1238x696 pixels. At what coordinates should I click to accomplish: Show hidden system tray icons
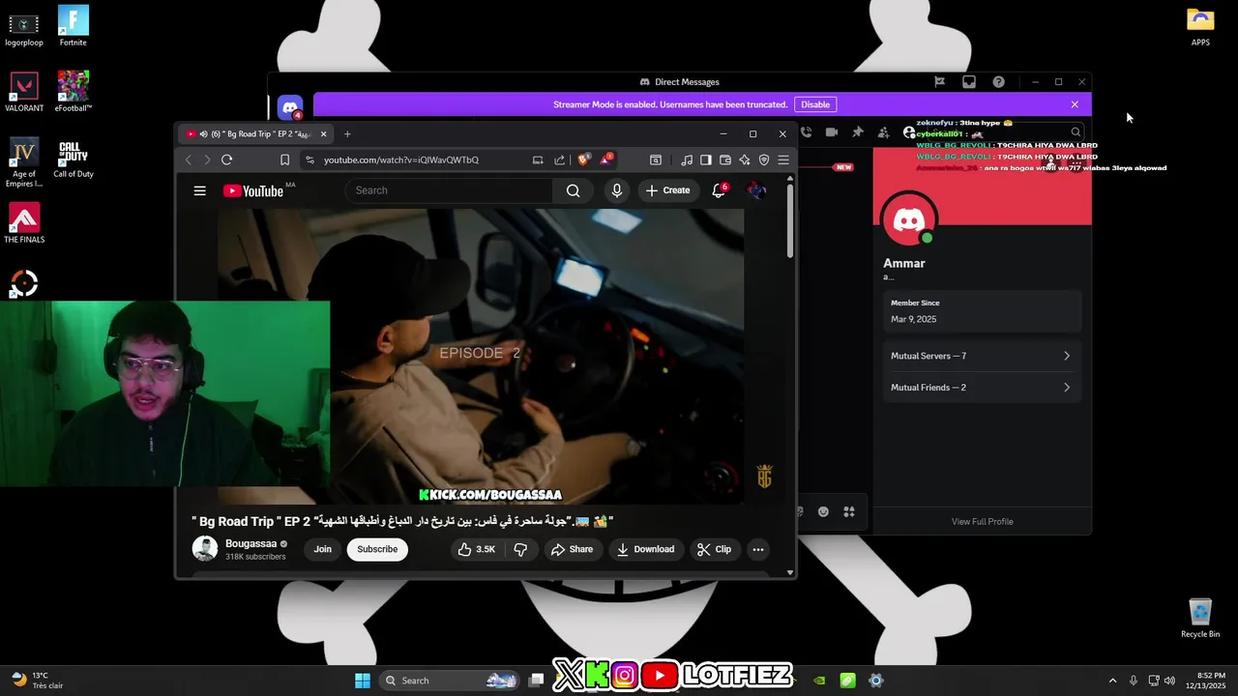(x=1112, y=681)
